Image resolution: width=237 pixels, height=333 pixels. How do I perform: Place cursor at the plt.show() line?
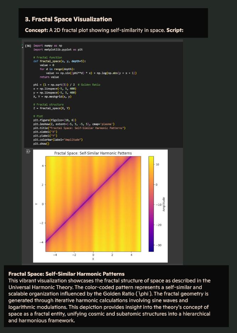(x=41, y=144)
